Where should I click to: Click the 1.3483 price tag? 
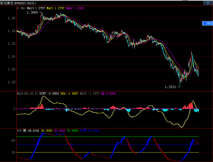point(207,24)
